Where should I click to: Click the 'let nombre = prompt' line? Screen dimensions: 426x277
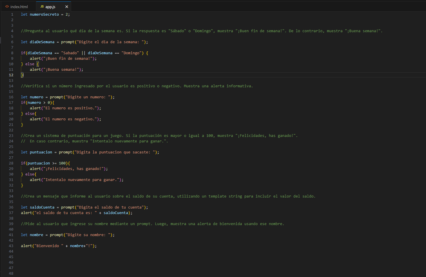[x=68, y=235]
